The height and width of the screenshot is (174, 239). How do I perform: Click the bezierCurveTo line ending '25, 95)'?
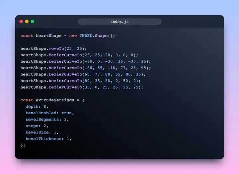(86, 68)
